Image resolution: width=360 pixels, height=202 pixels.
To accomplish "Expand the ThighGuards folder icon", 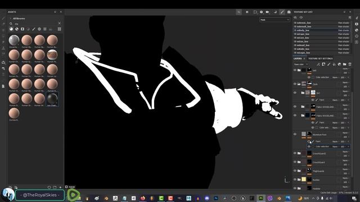I will pyautogui.click(x=299, y=171).
